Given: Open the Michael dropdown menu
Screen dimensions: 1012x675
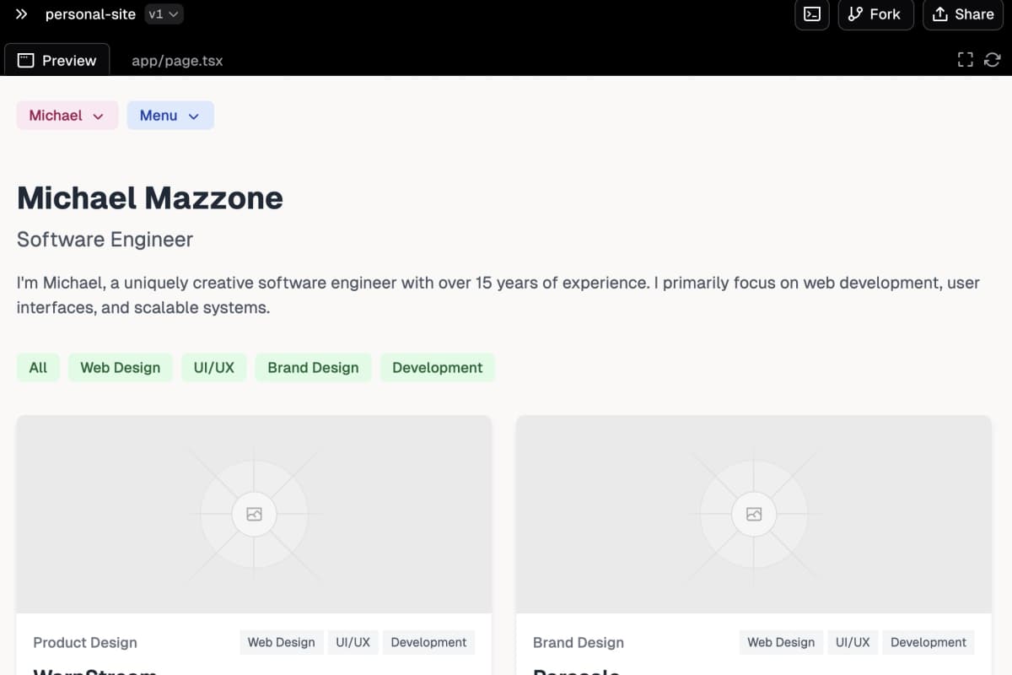Looking at the screenshot, I should click(67, 116).
